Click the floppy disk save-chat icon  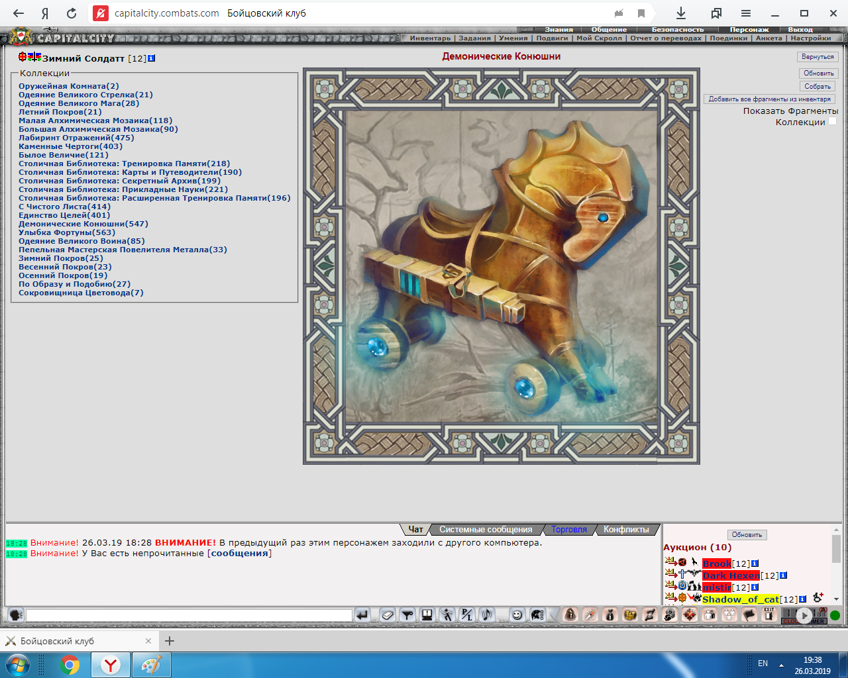pyautogui.click(x=427, y=615)
